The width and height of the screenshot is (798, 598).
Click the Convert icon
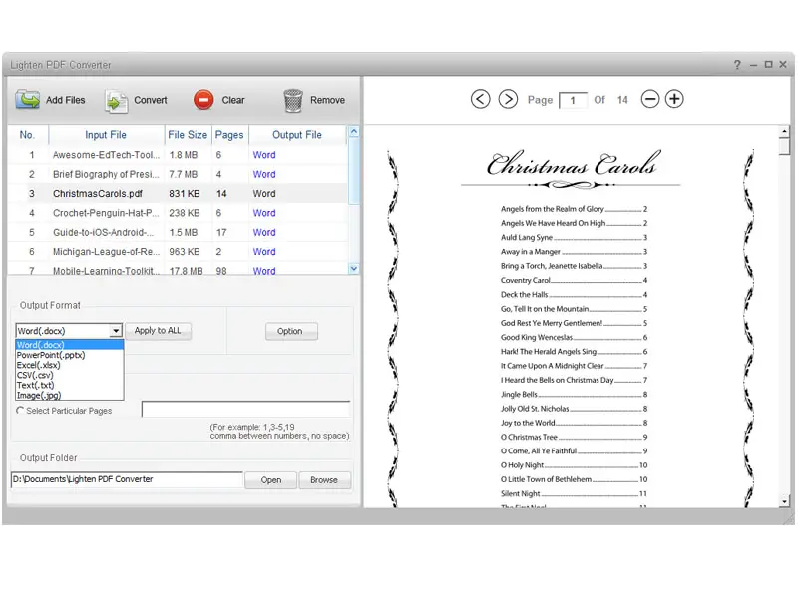(116, 101)
